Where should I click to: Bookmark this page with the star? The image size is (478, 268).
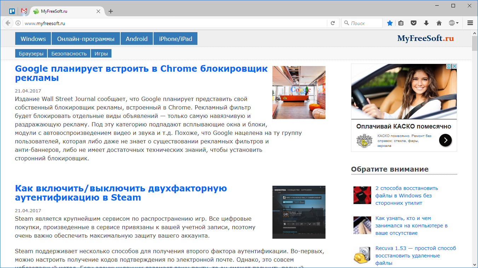pos(390,23)
